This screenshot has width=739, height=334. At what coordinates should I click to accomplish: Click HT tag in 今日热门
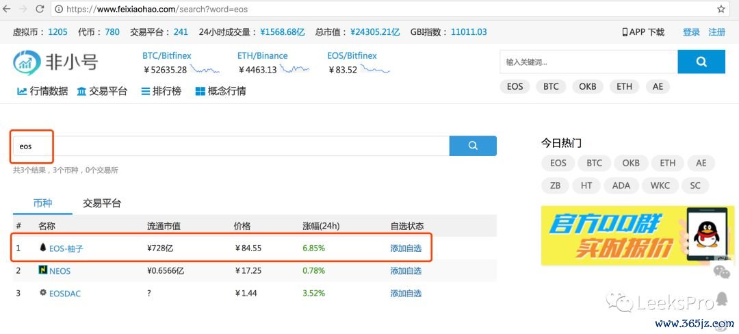point(586,185)
